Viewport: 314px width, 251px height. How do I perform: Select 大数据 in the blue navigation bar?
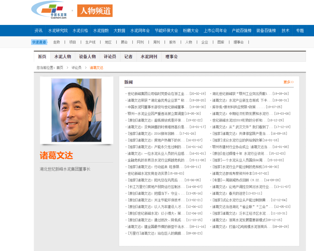(119, 30)
